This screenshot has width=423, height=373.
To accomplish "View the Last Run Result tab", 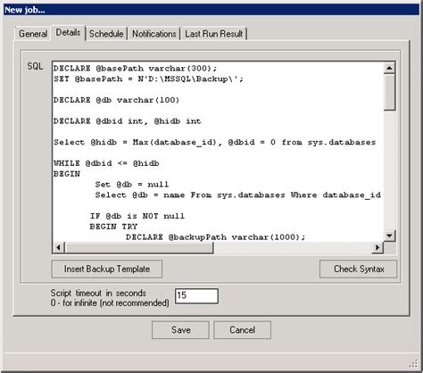I will pos(214,34).
